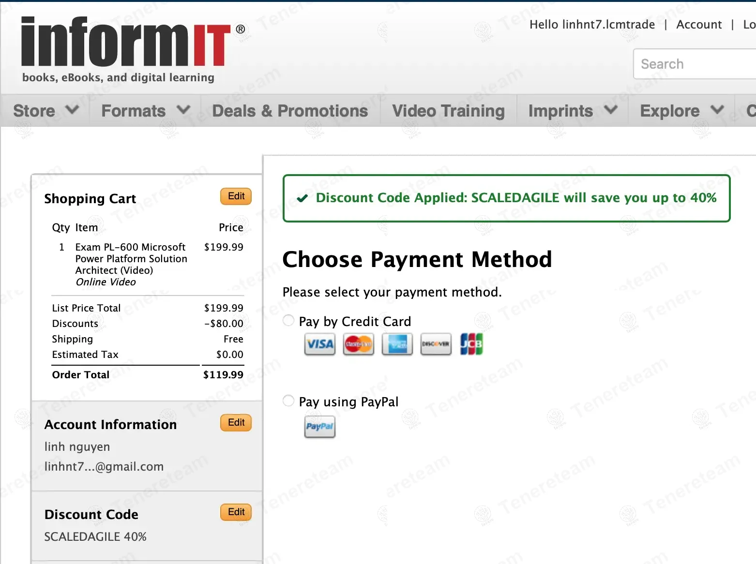Edit the Discount Code
The width and height of the screenshot is (756, 564).
(x=236, y=512)
